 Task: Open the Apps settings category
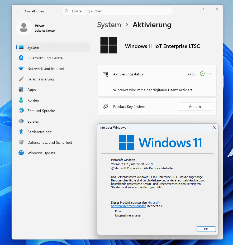(x=53, y=89)
